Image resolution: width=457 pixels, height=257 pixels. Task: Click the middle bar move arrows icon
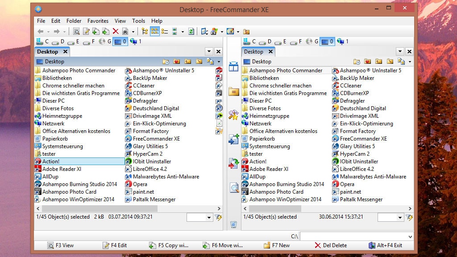(x=233, y=163)
